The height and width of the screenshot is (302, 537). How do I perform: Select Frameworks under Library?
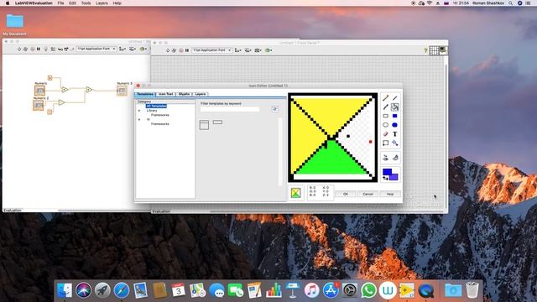(x=160, y=115)
